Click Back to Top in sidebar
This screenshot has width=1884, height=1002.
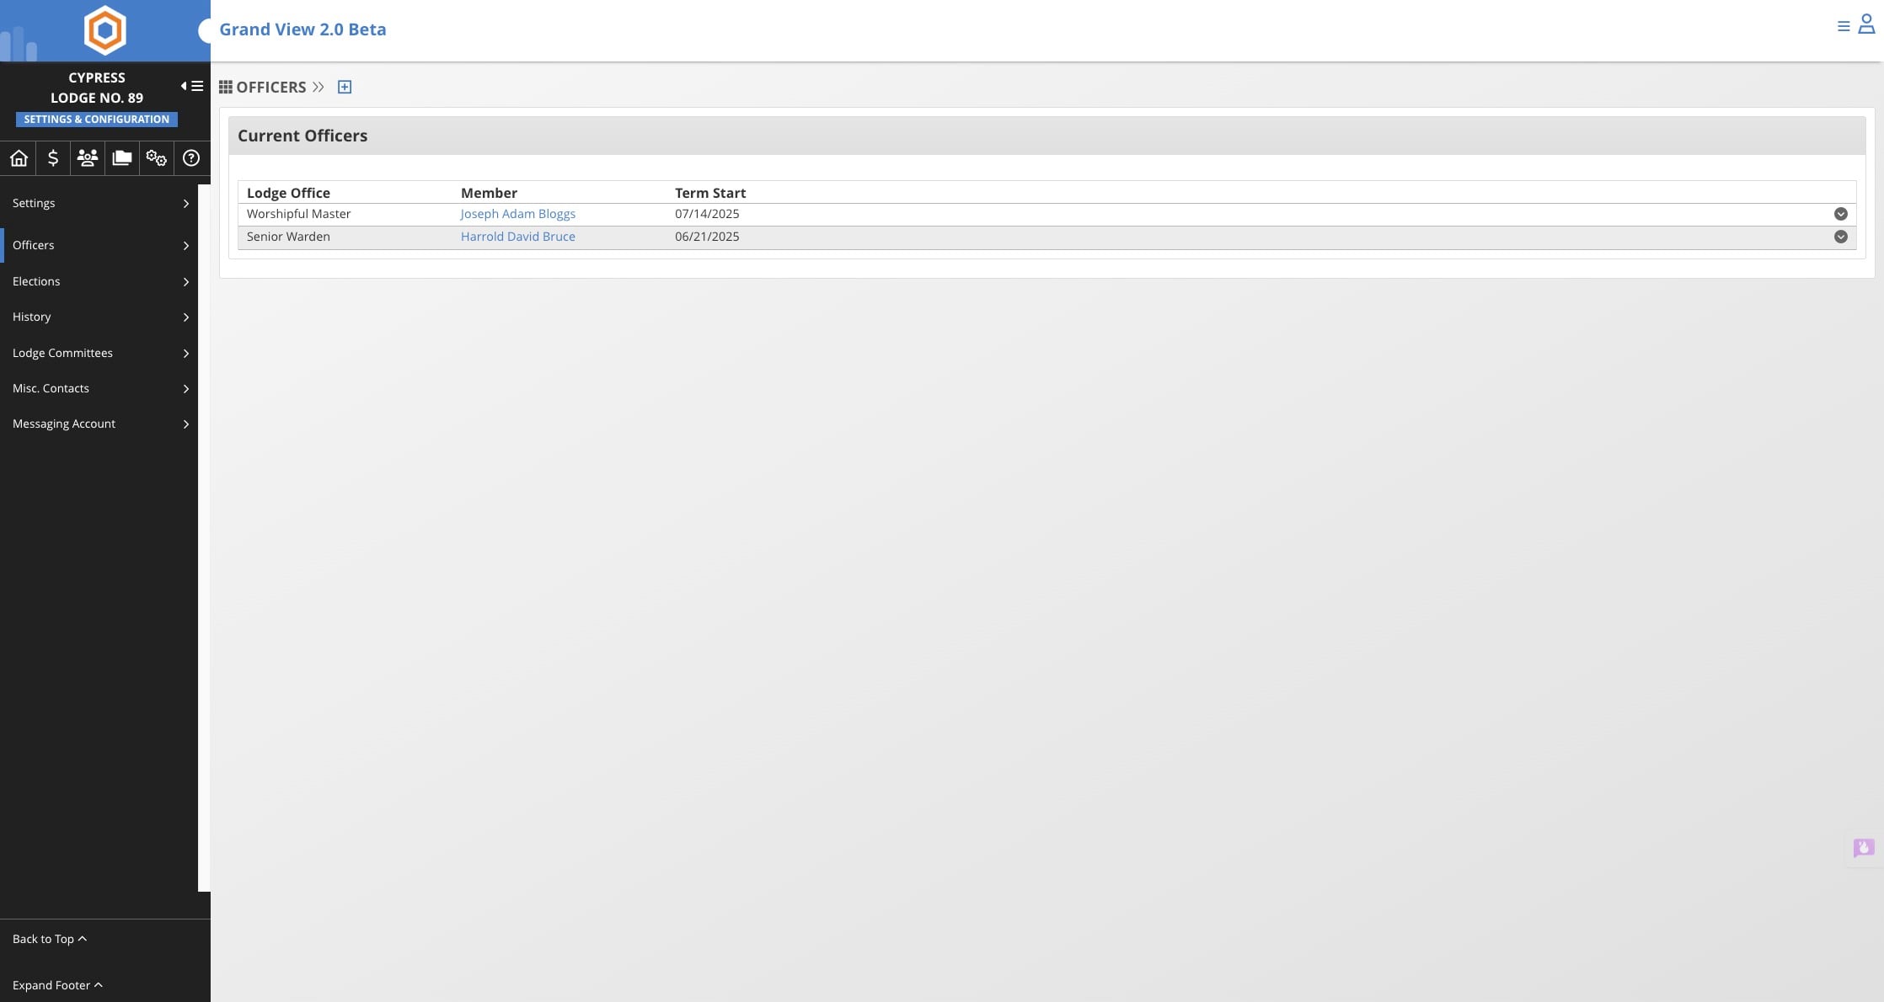point(50,939)
